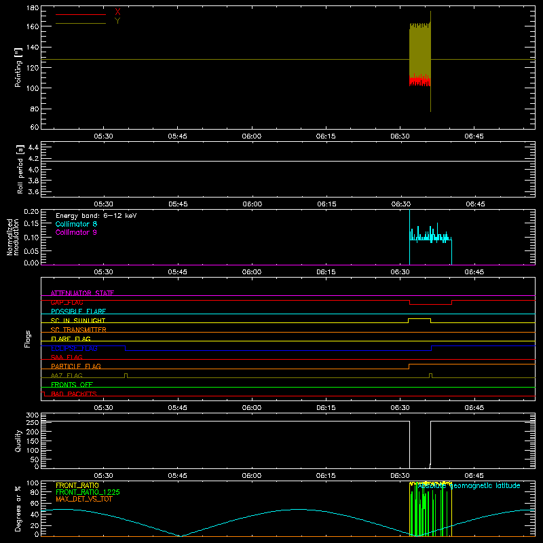The height and width of the screenshot is (543, 543).
Task: Select the SC_TRANSMITTER flag label
Action: pos(79,330)
